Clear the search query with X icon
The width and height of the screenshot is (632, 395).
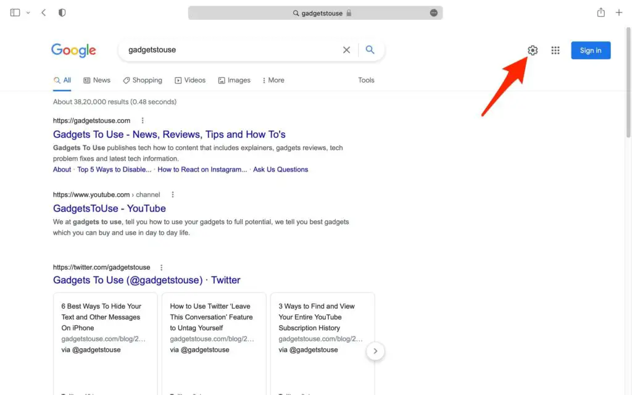coord(347,50)
